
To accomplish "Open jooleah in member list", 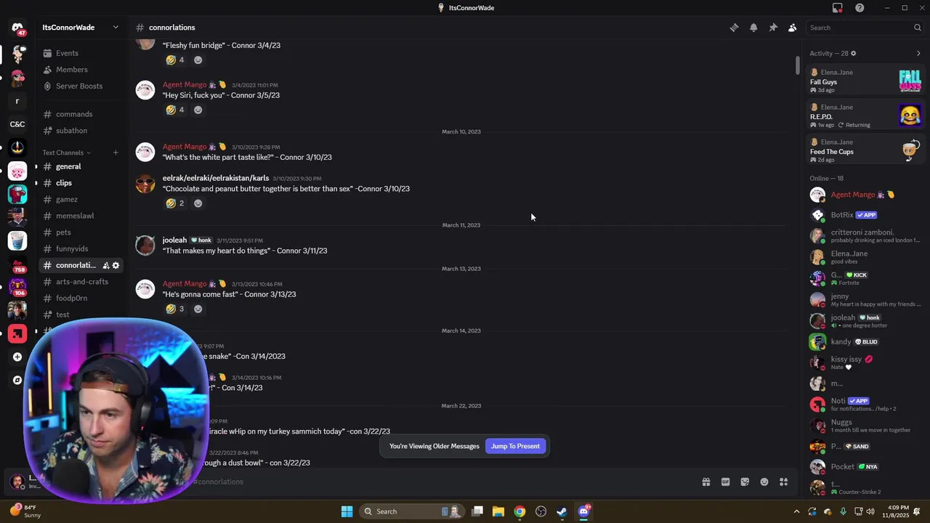I will (865, 320).
